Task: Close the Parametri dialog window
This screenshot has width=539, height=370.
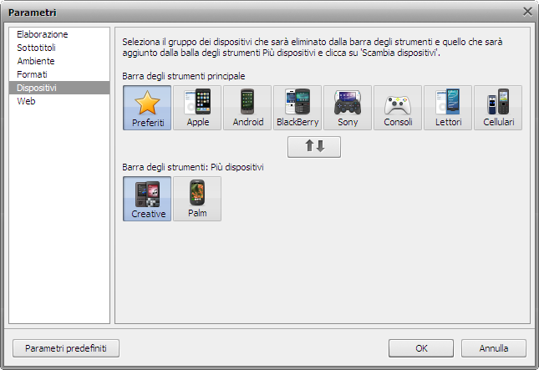Action: [x=527, y=12]
